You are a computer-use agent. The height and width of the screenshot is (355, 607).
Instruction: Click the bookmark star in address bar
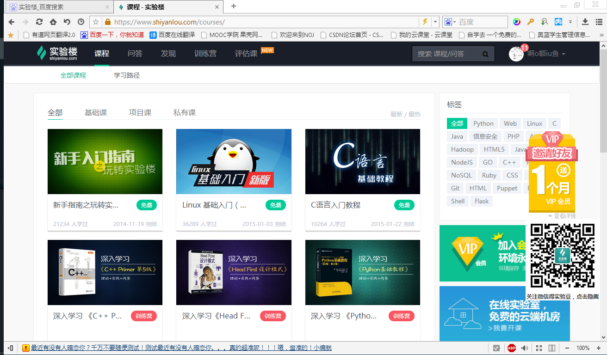click(96, 22)
